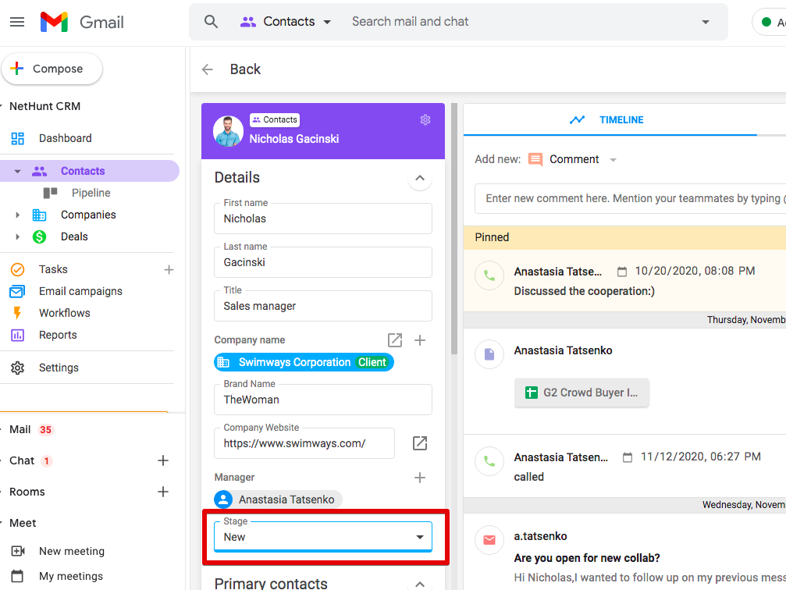
Task: Edit the Last name field
Action: (323, 262)
